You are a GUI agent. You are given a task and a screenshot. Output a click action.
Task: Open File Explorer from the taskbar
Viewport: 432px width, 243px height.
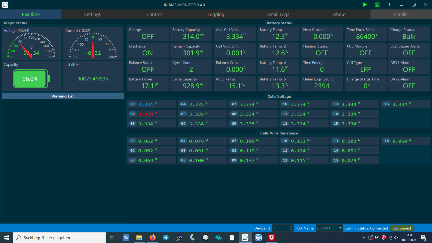click(139, 238)
